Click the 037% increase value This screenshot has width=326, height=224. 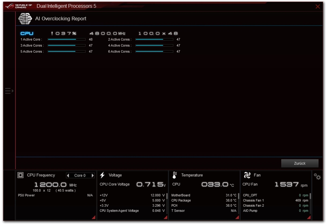[64, 34]
